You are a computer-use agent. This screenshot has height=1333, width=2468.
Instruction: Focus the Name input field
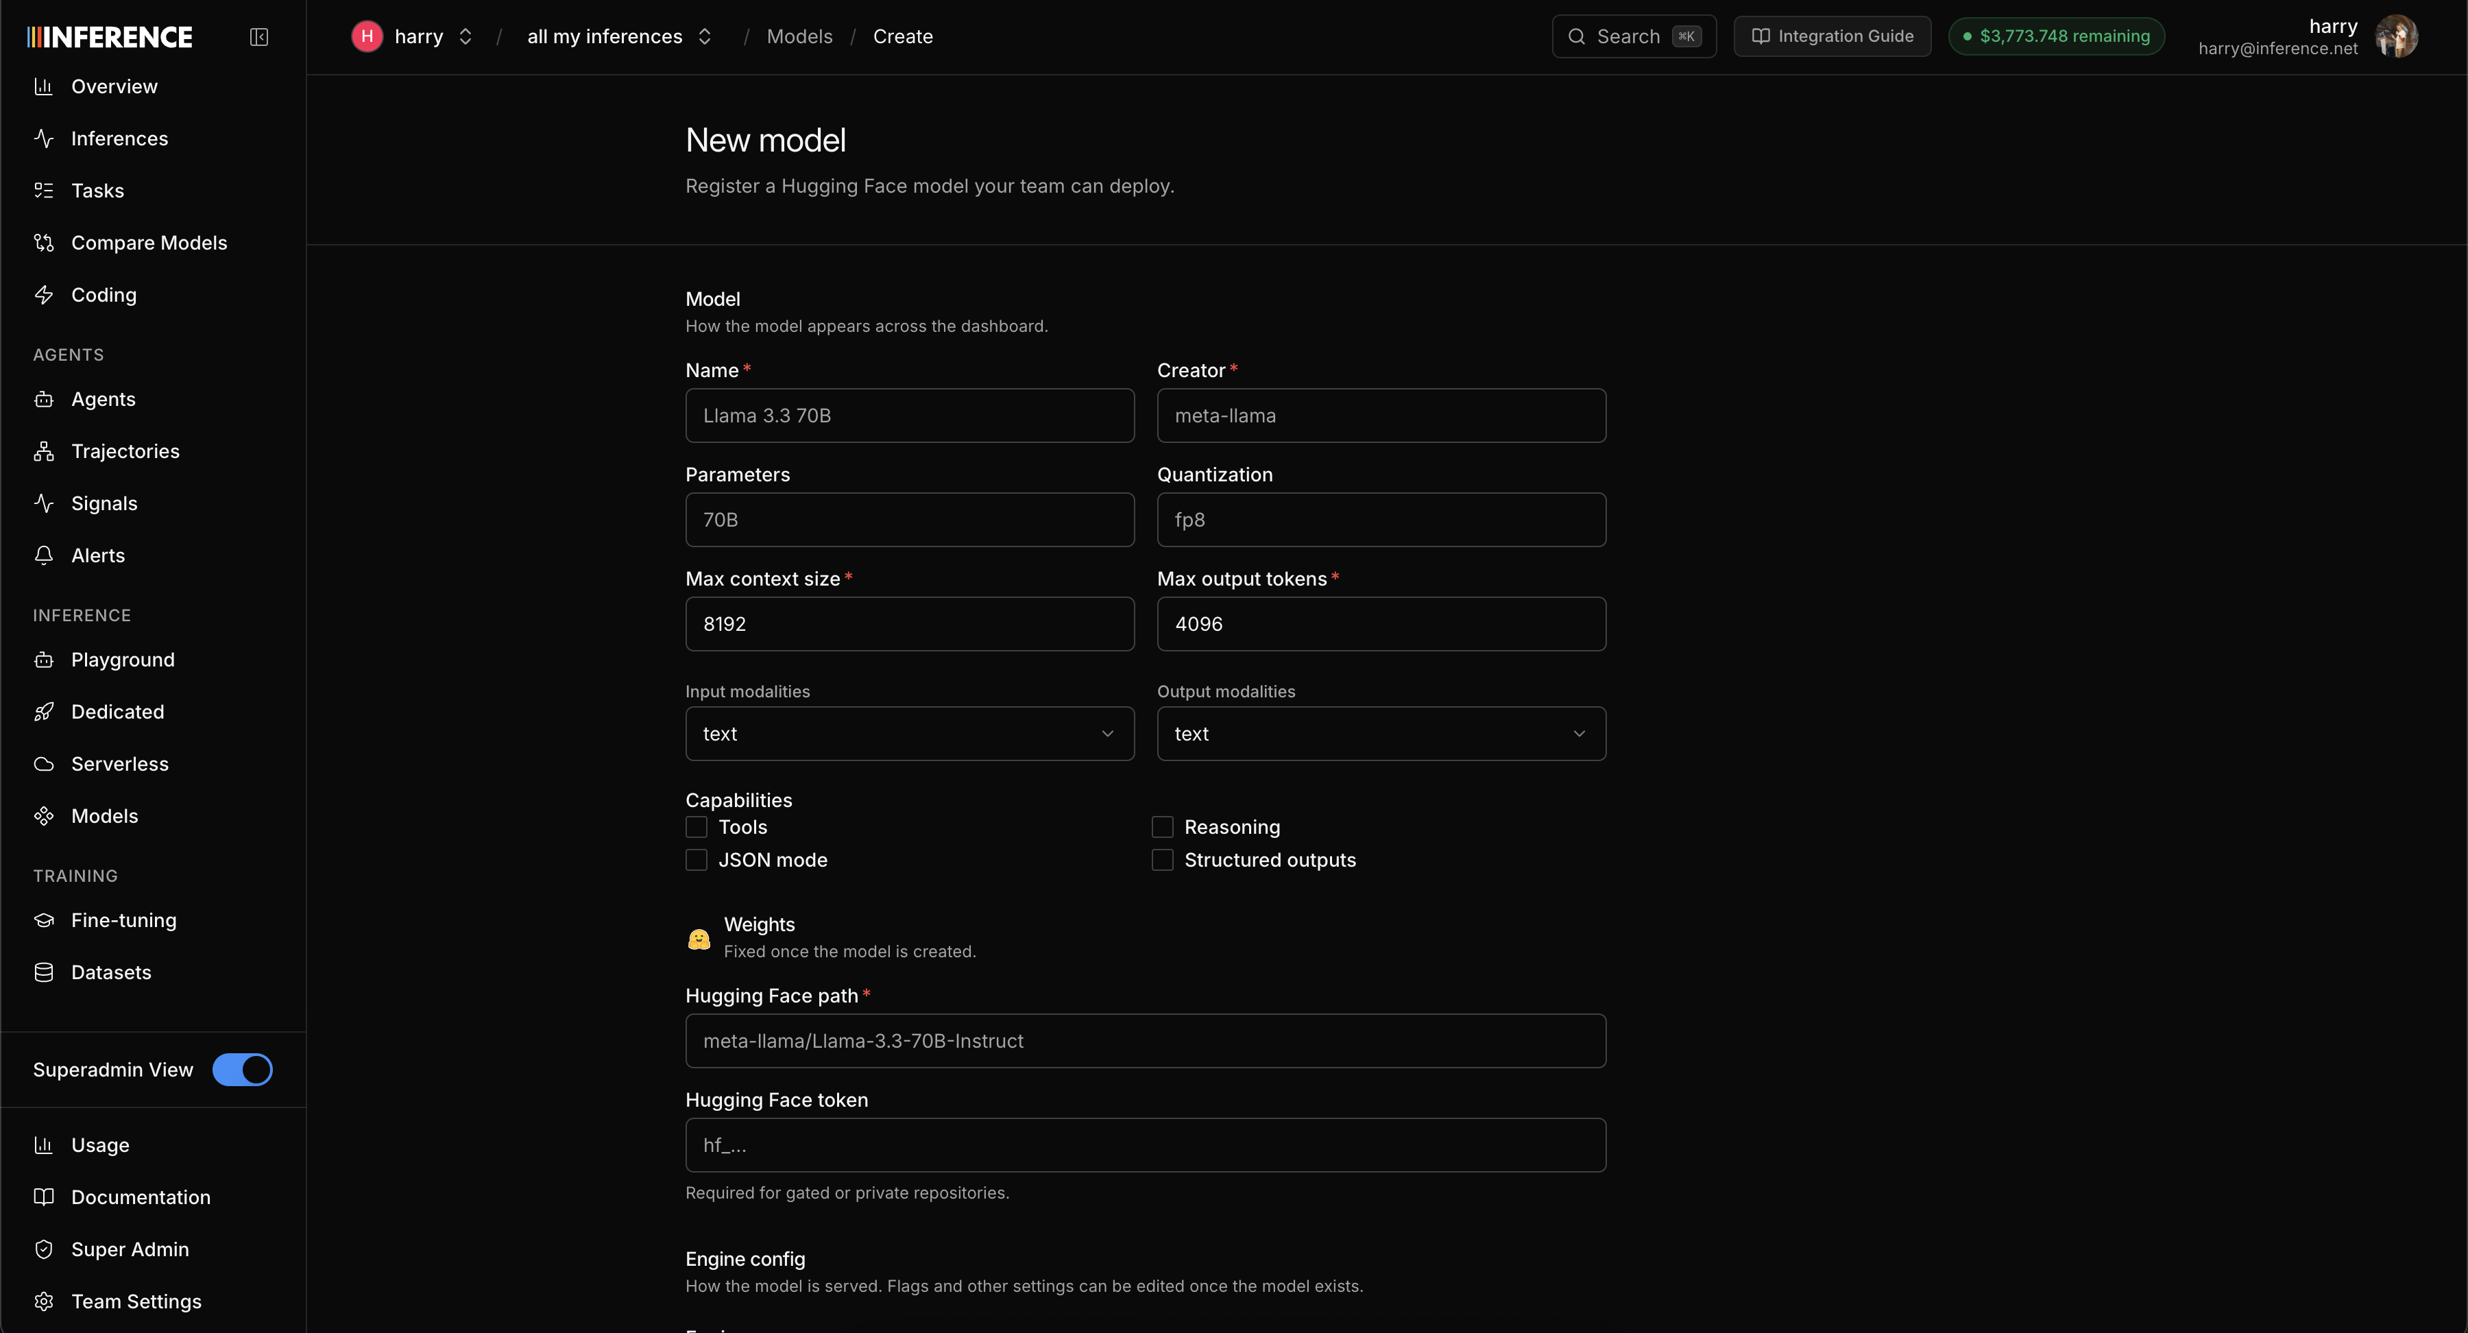pyautogui.click(x=910, y=415)
